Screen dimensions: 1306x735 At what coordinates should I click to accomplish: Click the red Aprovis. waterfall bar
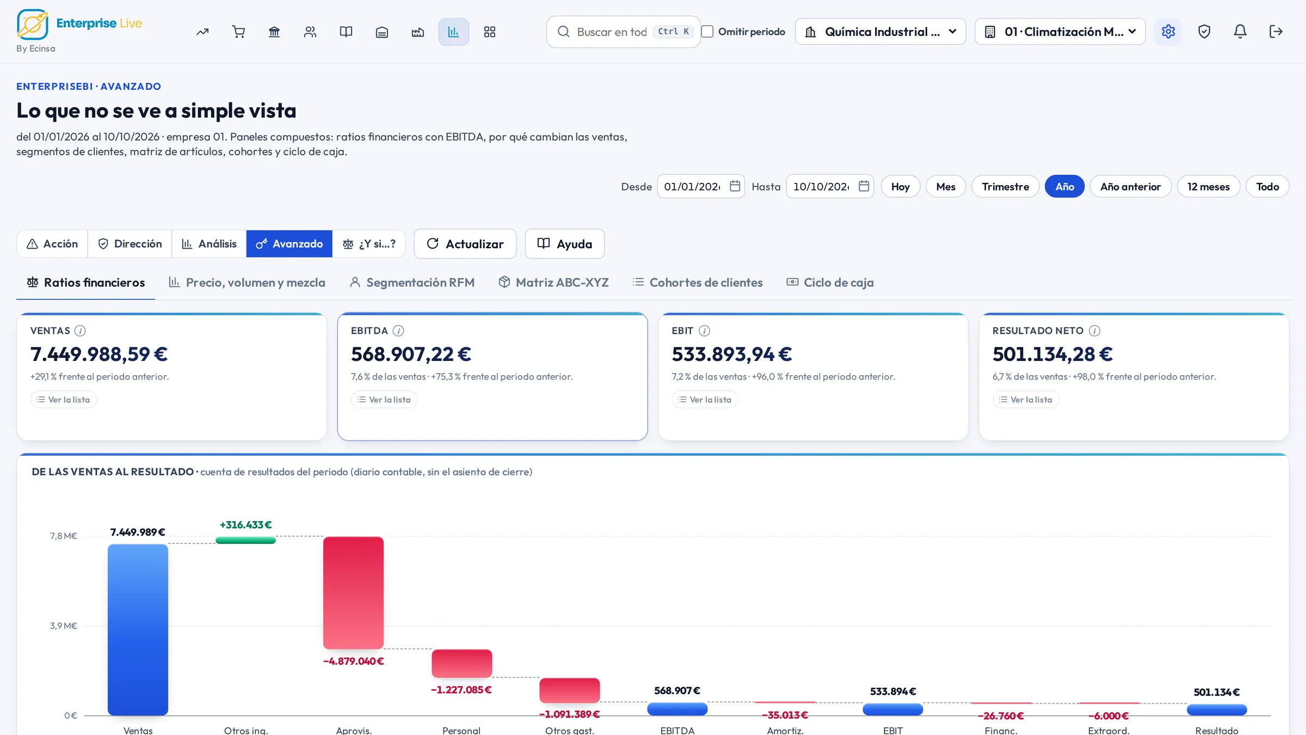(353, 592)
